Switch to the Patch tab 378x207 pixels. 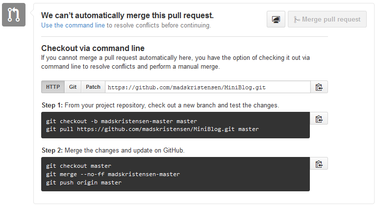pos(93,87)
